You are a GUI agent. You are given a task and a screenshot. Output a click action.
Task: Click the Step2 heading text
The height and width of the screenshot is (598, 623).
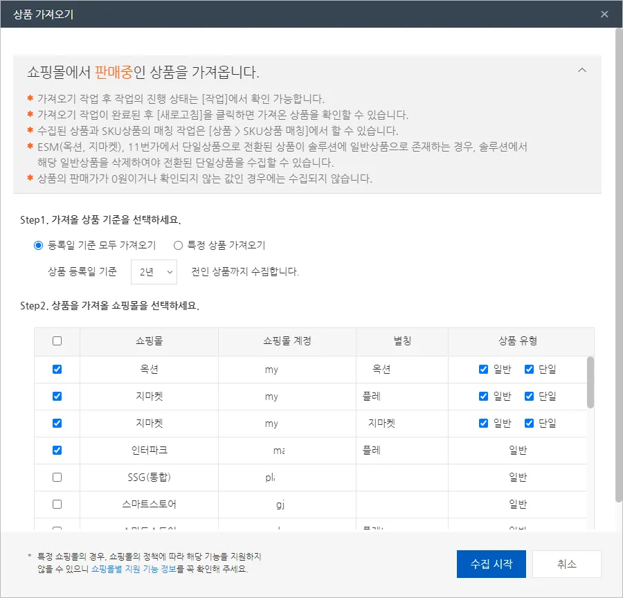(x=109, y=305)
